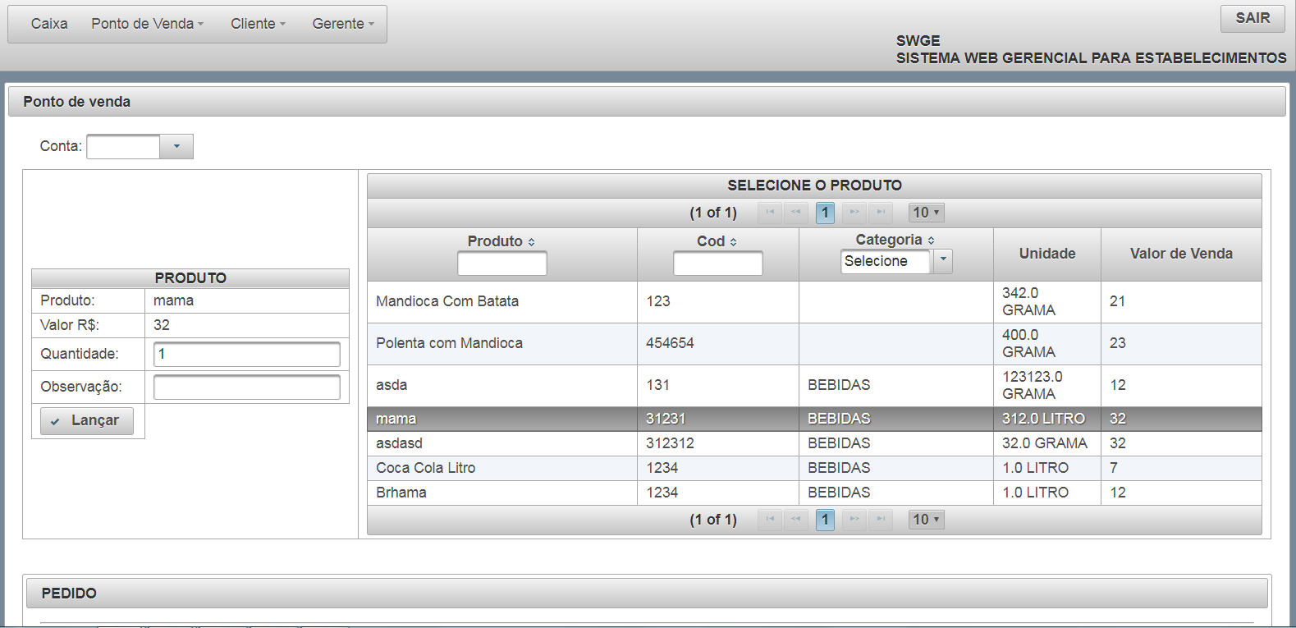Image resolution: width=1296 pixels, height=628 pixels.
Task: Select the asda product row
Action: pyautogui.click(x=814, y=386)
